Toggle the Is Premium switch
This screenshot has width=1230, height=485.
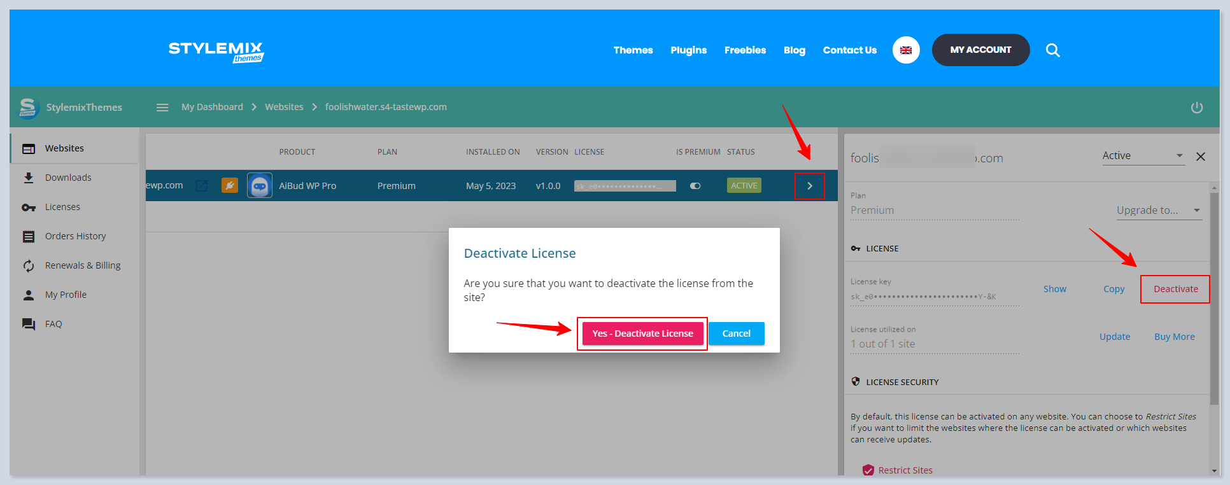[695, 186]
